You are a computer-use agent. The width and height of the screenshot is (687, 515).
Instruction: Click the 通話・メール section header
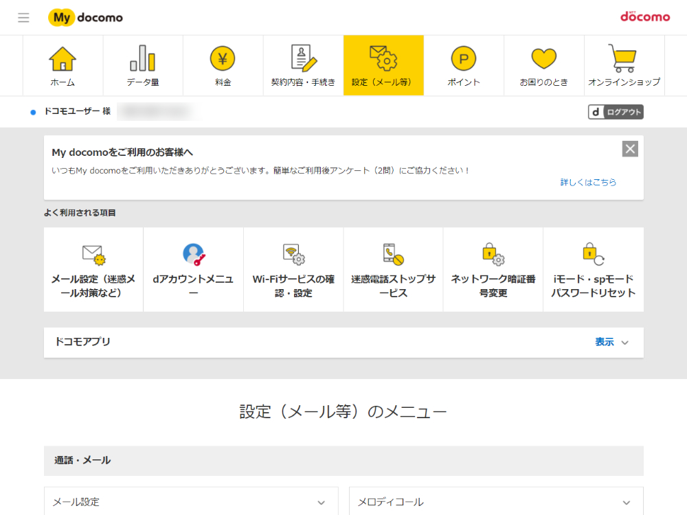(343, 461)
